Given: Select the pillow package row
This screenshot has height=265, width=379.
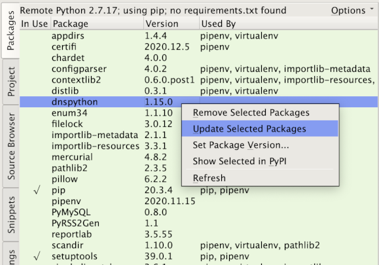Looking at the screenshot, I should point(100,179).
